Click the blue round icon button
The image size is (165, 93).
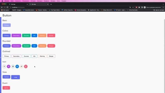(x=17, y=66)
